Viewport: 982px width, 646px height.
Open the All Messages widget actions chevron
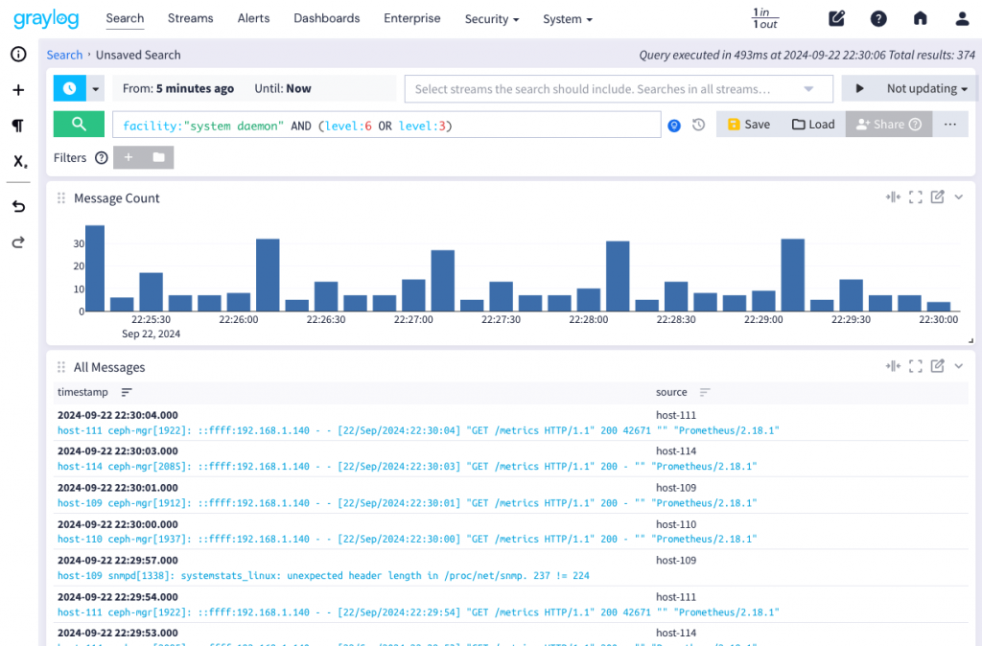coord(959,366)
